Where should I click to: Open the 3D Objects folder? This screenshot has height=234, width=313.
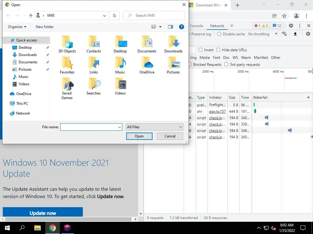click(67, 44)
